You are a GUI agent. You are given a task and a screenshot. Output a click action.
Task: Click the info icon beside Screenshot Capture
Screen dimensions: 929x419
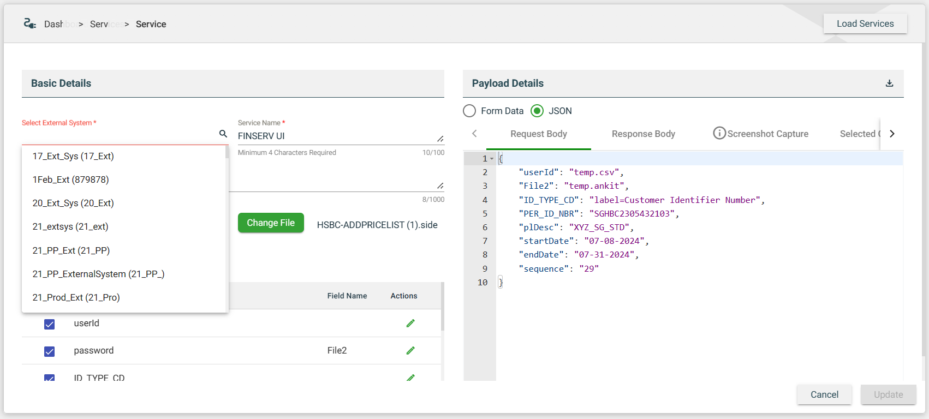[719, 133]
